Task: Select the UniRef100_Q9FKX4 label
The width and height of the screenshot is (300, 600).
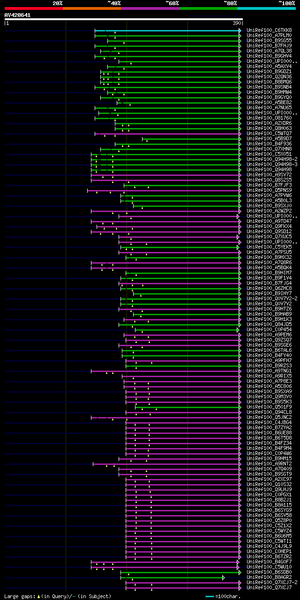Action: [x=268, y=226]
